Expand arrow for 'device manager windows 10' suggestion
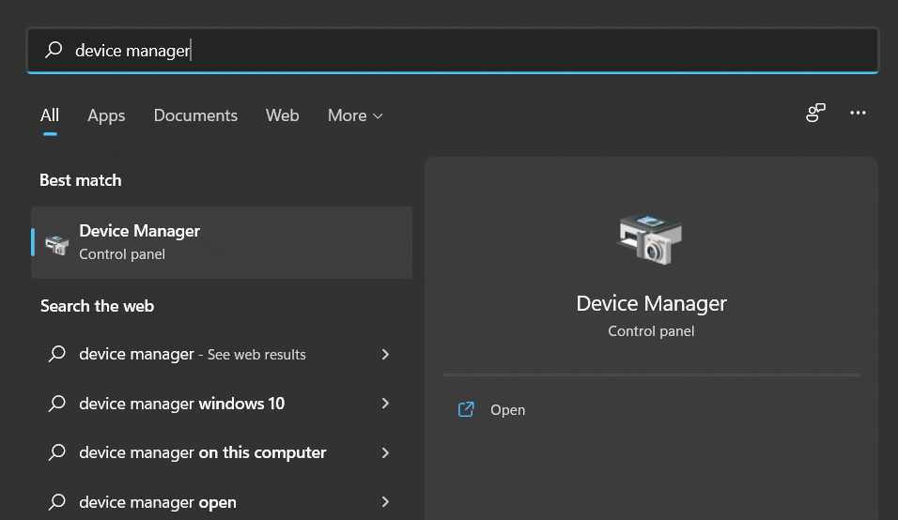The width and height of the screenshot is (898, 520). coord(385,404)
